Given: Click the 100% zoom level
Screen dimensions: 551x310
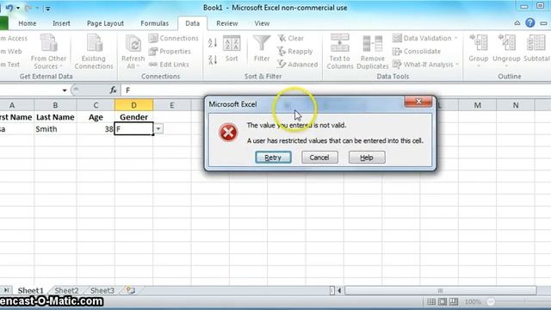Looking at the screenshot, I should (x=473, y=302).
